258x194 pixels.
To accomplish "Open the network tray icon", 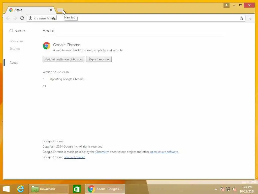I will (228, 189).
